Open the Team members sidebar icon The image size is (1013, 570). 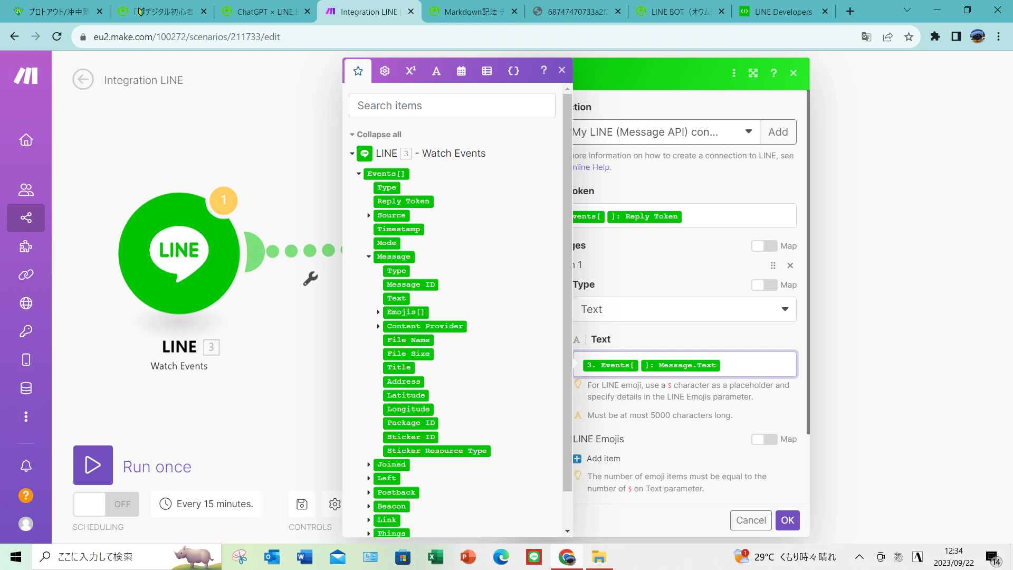(x=26, y=189)
